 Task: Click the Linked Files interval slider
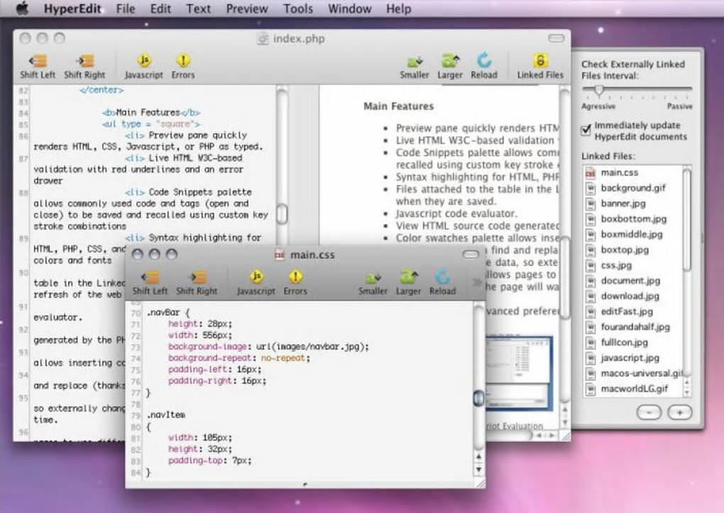click(x=600, y=90)
